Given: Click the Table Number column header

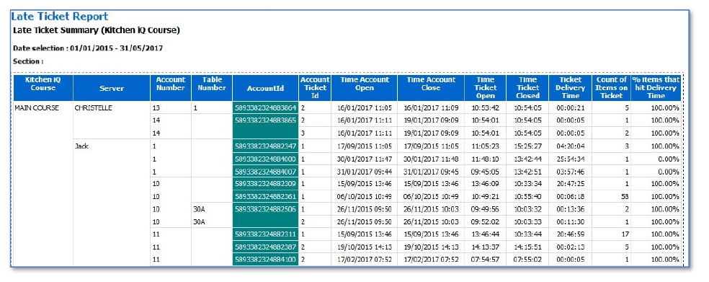Looking at the screenshot, I should 212,88.
